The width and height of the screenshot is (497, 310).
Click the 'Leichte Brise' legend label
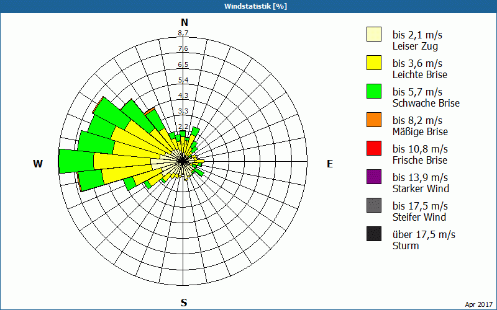click(420, 74)
